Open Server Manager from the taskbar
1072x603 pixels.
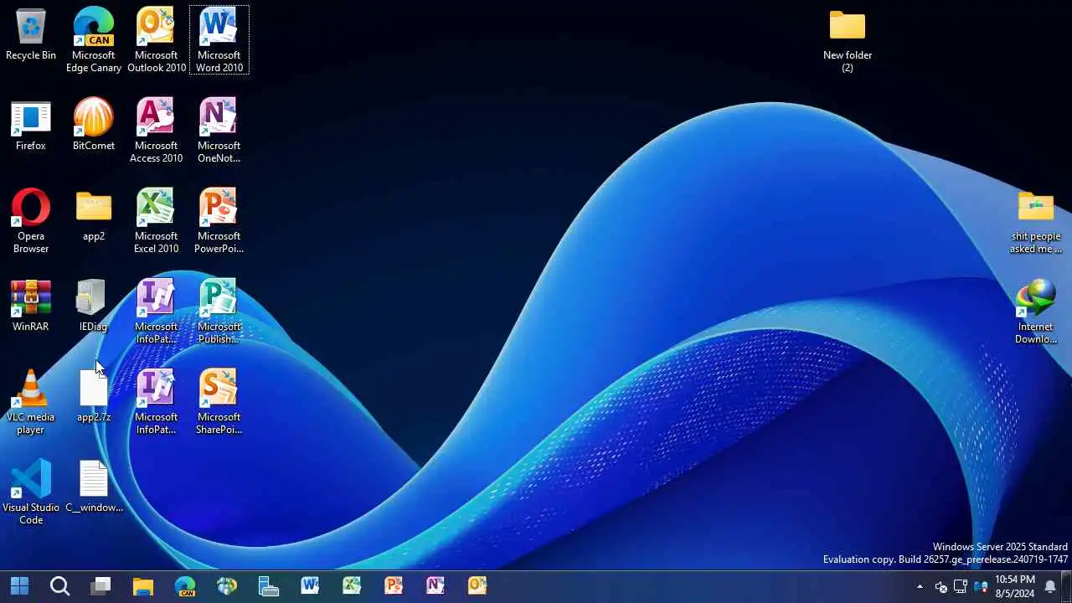pyautogui.click(x=269, y=585)
